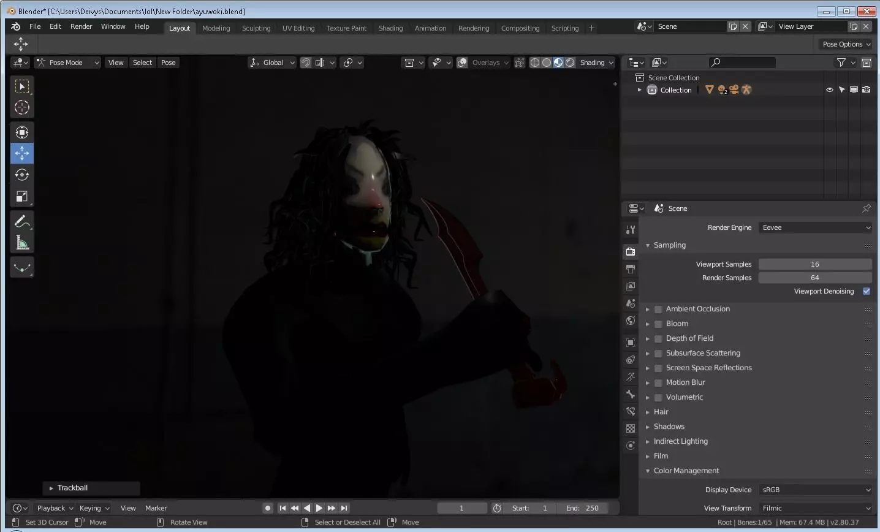Open the View Layer properties tab
The height and width of the screenshot is (532, 880).
pyautogui.click(x=631, y=286)
